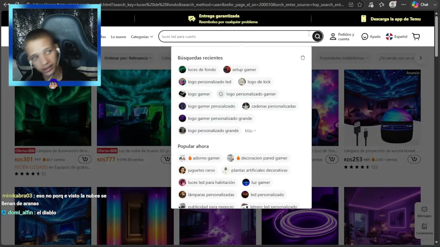
Task: Open product title 'Luz de nube de trueno 3D'
Action: click(x=145, y=151)
